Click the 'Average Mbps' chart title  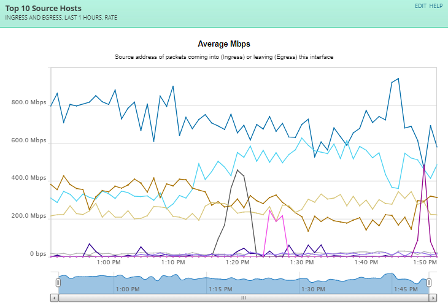[x=224, y=44]
